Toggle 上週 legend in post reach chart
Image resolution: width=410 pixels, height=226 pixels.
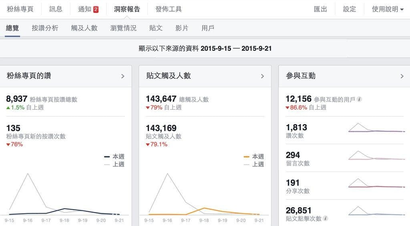click(254, 164)
